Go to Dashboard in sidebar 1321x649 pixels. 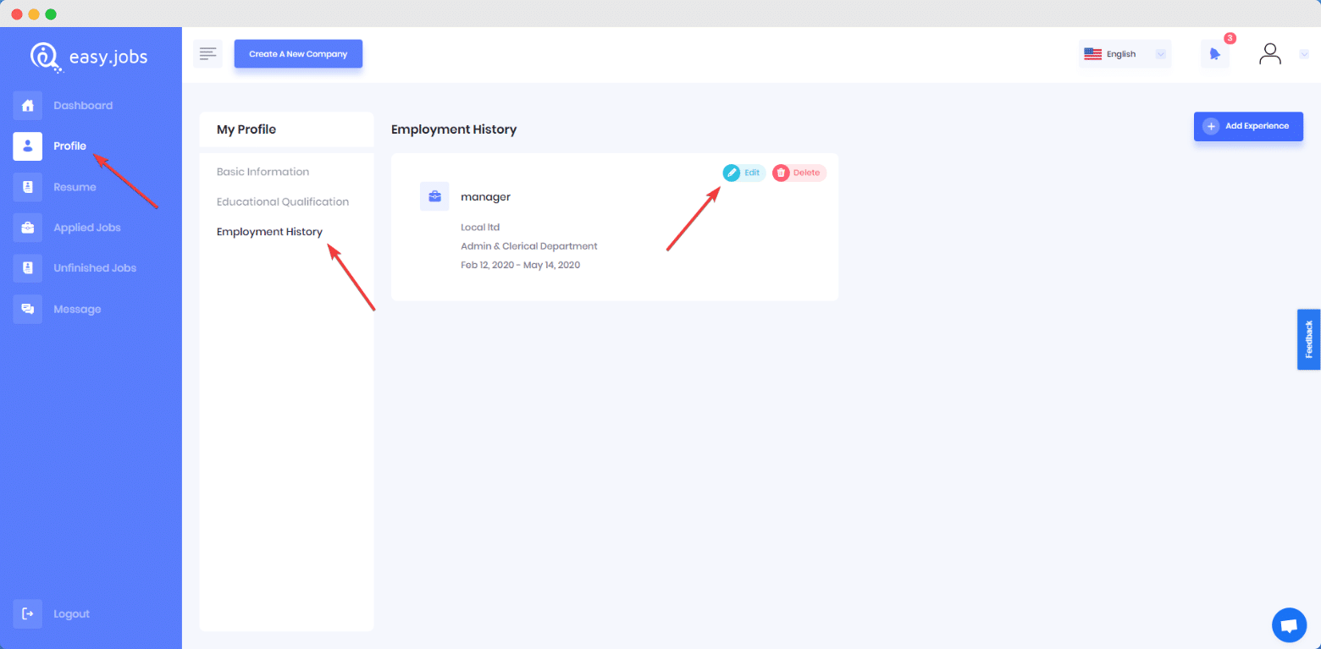(83, 106)
